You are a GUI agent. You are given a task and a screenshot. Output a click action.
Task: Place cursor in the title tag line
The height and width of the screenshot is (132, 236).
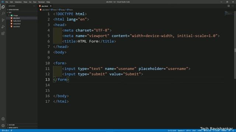89,41
